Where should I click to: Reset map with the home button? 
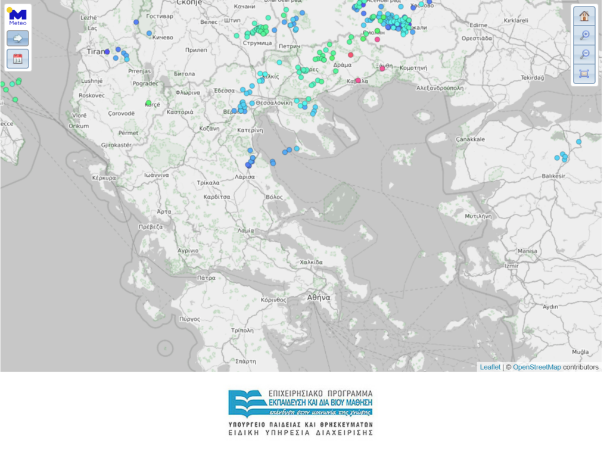(x=584, y=16)
